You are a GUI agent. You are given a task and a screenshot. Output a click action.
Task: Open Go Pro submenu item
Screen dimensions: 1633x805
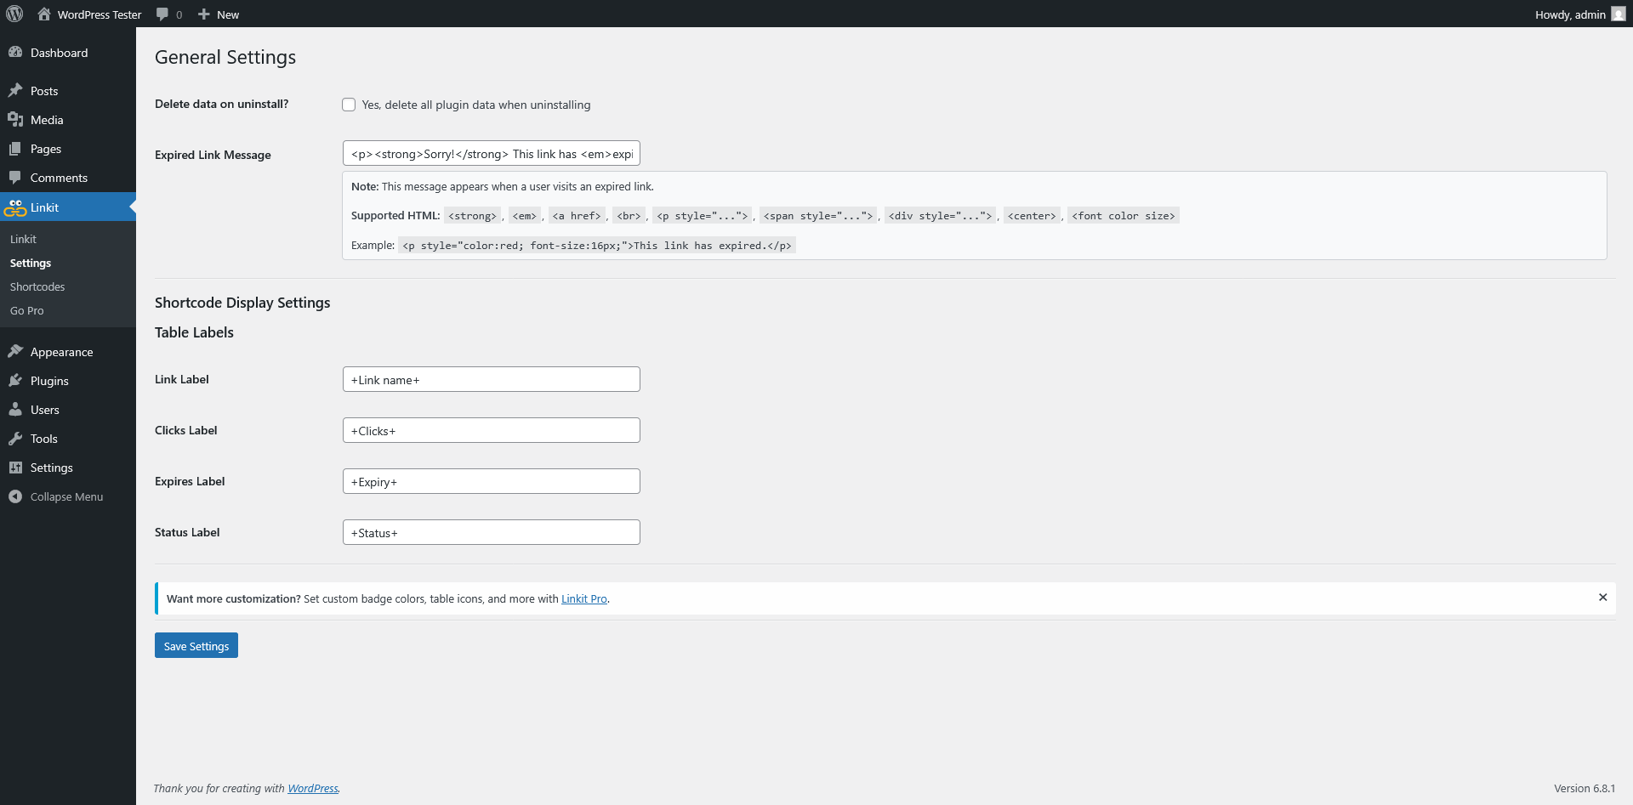tap(27, 310)
